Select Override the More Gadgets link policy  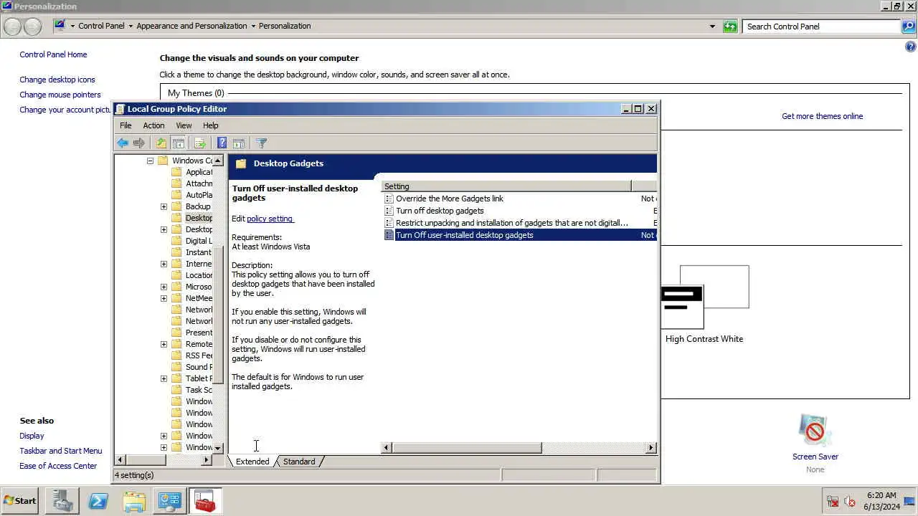point(450,199)
